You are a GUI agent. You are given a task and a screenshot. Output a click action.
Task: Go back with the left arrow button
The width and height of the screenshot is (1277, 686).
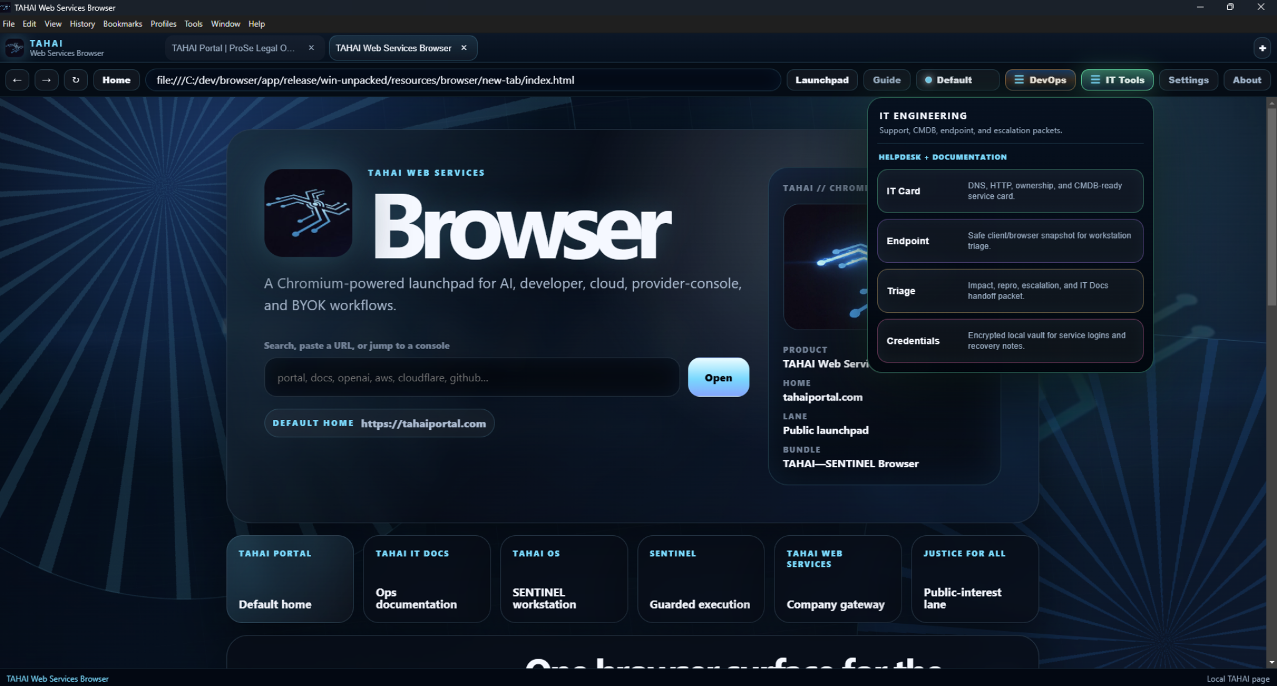click(x=17, y=80)
